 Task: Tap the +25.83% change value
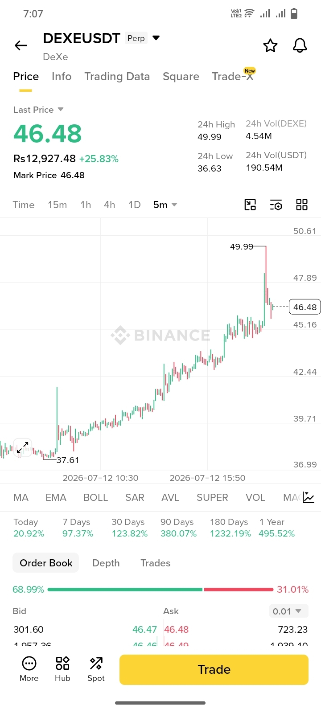99,159
